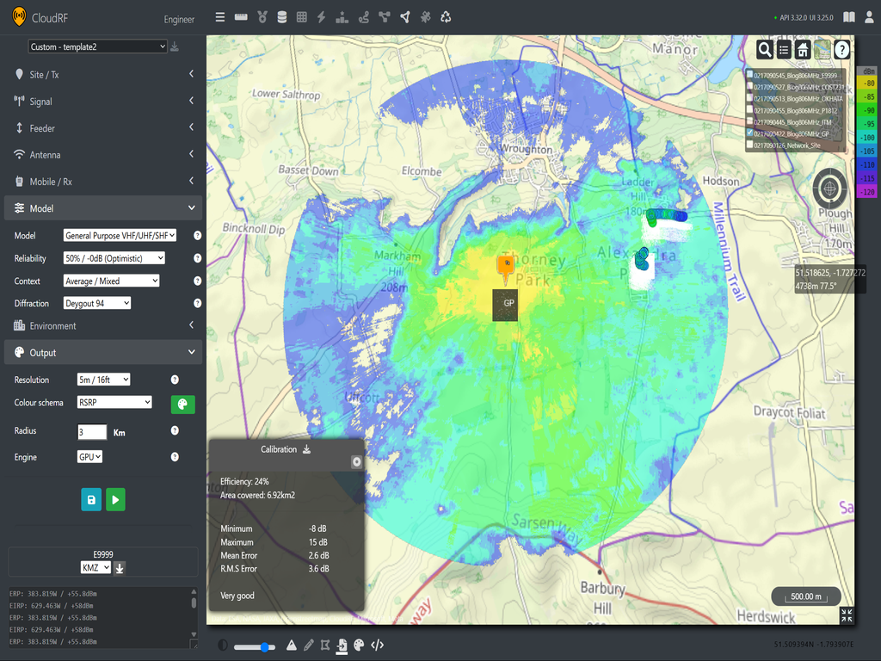881x661 pixels.
Task: Open the map search magnifier tool
Action: coord(765,50)
